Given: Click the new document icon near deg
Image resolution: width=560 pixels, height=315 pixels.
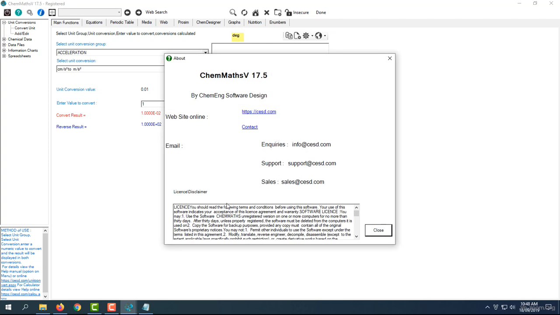Looking at the screenshot, I should 297,36.
